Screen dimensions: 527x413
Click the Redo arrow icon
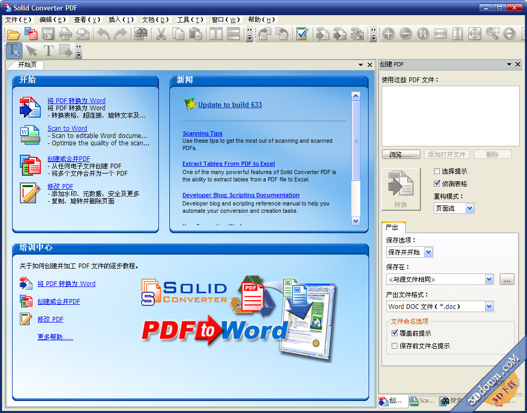coord(120,34)
